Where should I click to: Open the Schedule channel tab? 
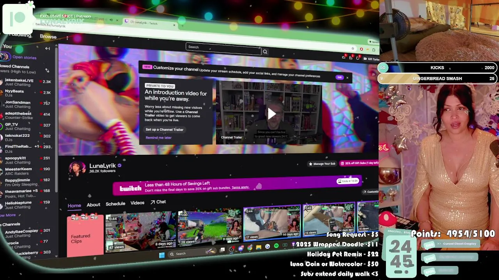pos(115,204)
